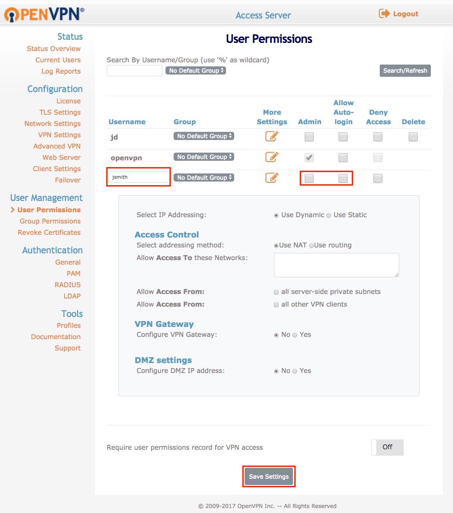Click the Logout arrow icon

click(x=384, y=14)
